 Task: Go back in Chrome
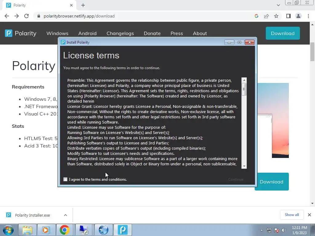coord(7,16)
